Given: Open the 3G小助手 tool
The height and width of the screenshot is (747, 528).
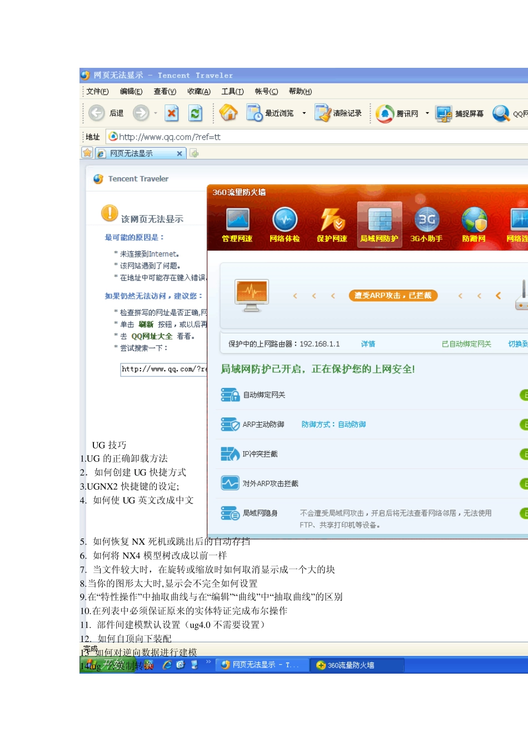Looking at the screenshot, I should 426,225.
